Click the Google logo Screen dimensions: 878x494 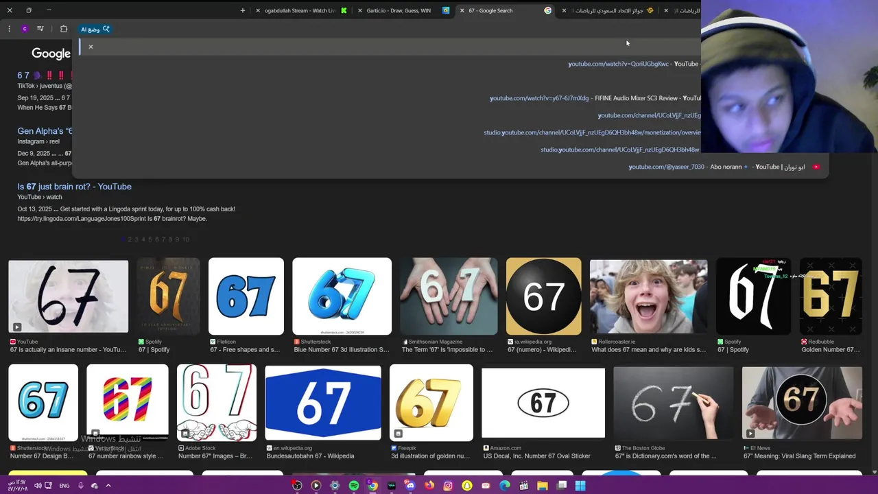point(51,54)
